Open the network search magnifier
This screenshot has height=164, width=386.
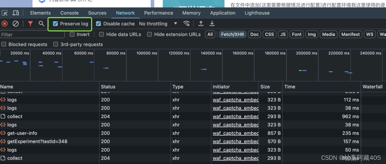tap(41, 24)
